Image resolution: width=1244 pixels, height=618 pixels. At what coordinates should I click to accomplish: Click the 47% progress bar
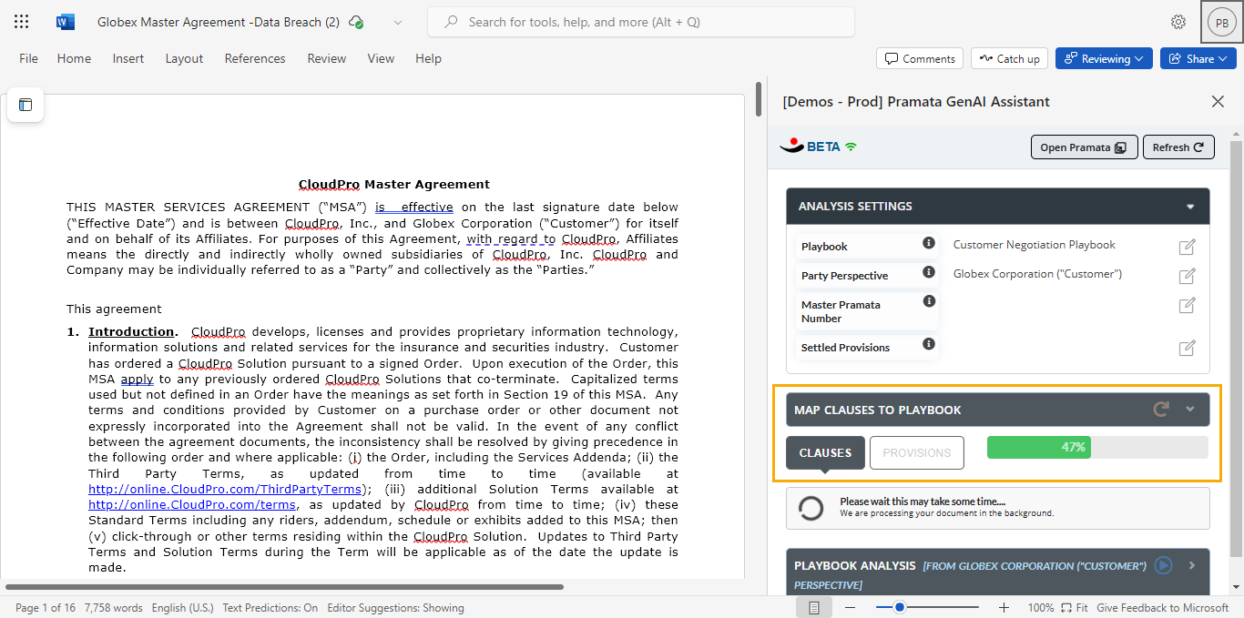1097,447
